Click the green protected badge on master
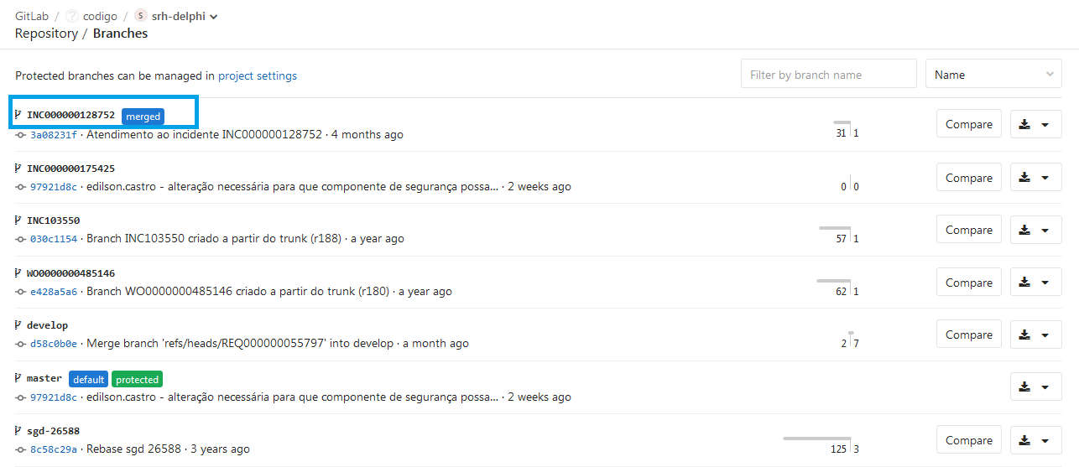Viewport: 1079px width, 467px height. [137, 380]
